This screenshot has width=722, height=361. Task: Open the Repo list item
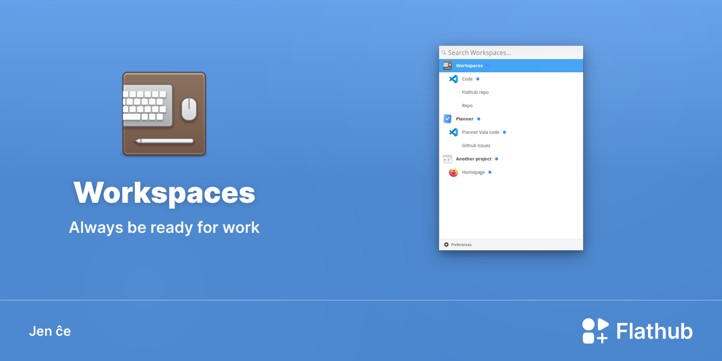[467, 105]
